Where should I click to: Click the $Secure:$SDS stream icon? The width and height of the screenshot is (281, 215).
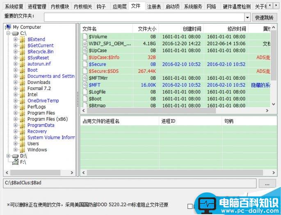pyautogui.click(x=85, y=71)
